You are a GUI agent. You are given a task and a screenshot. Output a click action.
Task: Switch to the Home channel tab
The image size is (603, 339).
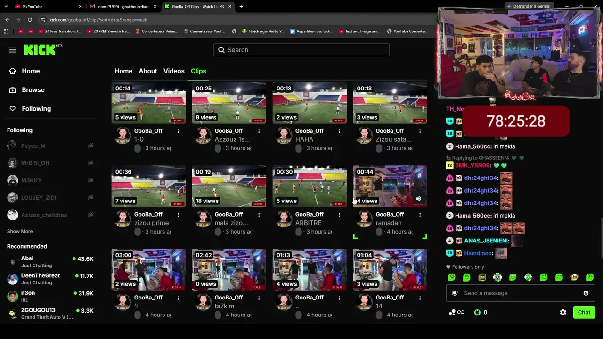123,71
